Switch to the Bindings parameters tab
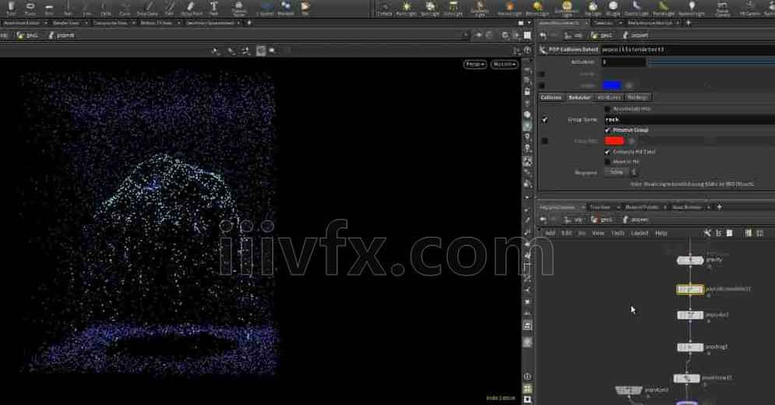Image resolution: width=775 pixels, height=405 pixels. tap(638, 97)
